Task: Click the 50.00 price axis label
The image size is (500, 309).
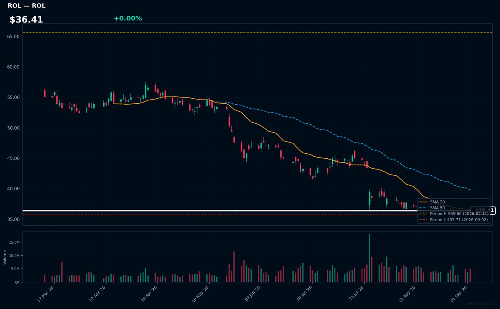Action: click(x=13, y=128)
